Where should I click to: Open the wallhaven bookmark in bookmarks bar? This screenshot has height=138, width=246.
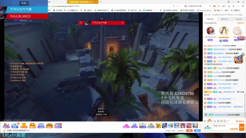204,10
